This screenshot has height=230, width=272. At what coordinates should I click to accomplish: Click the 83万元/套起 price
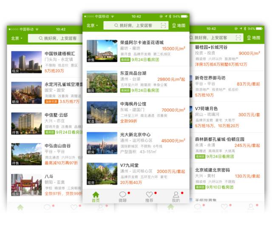click(x=248, y=84)
